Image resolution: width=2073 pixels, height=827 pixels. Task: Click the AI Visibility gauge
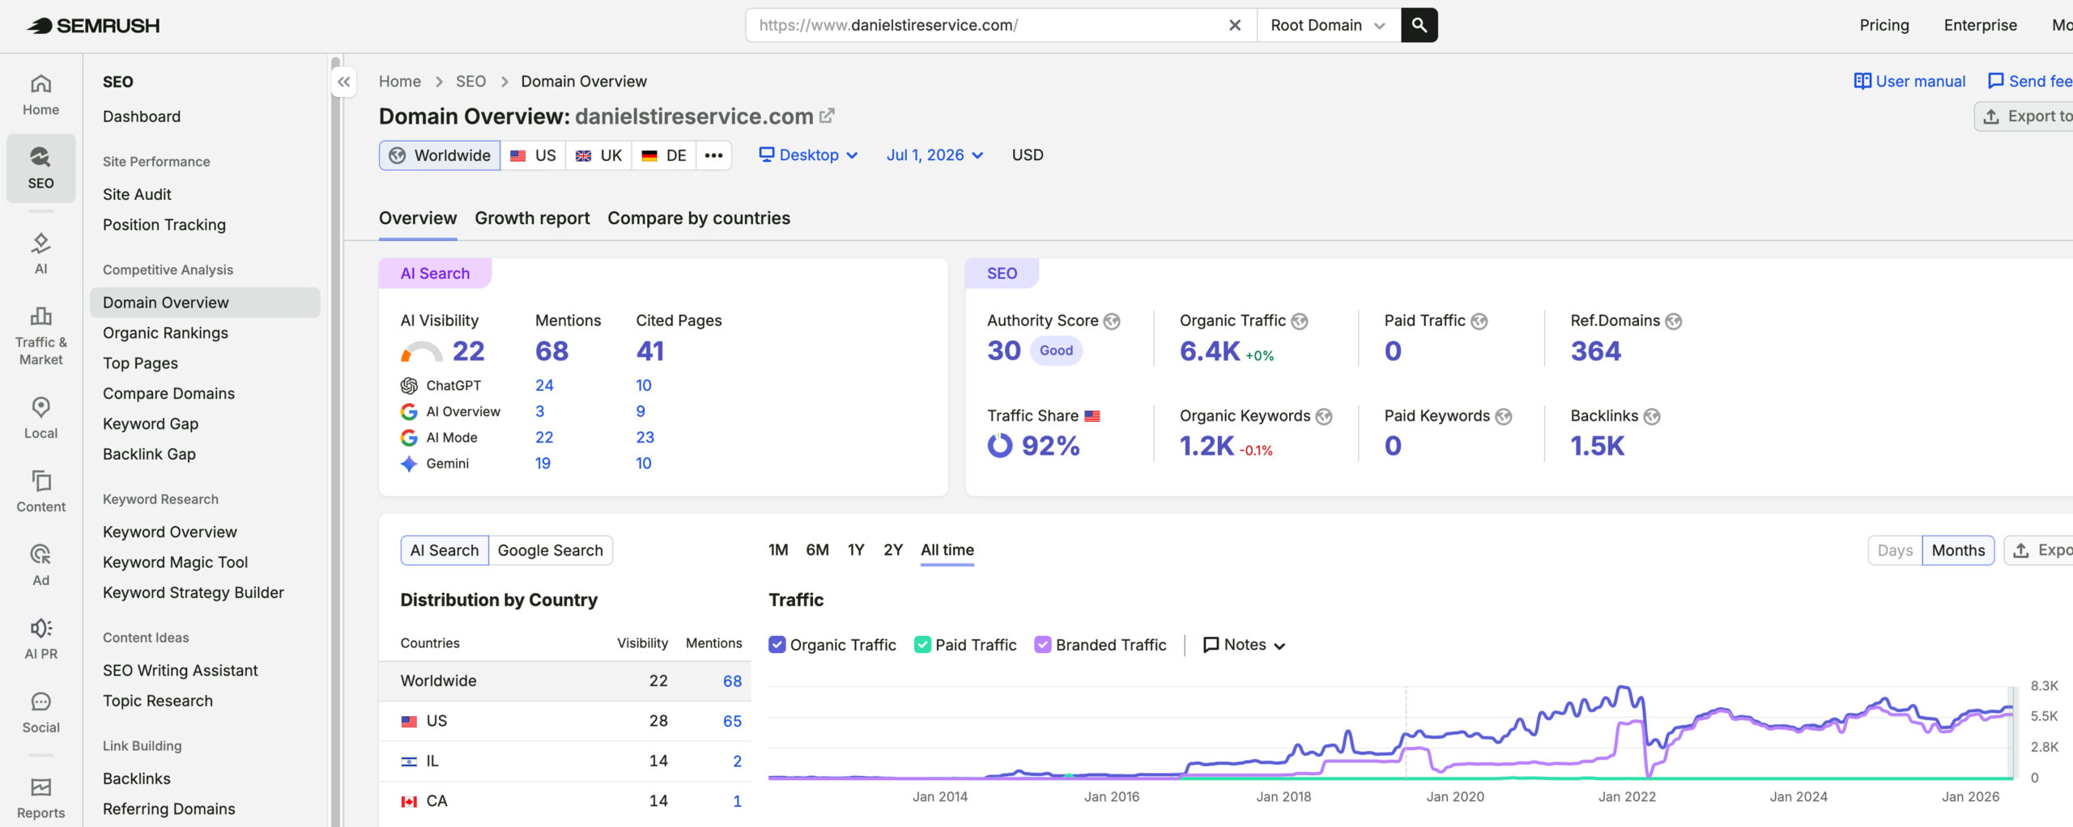point(421,351)
